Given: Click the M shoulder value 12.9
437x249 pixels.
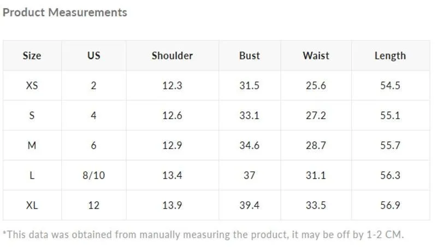Looking at the screenshot, I should [172, 145].
